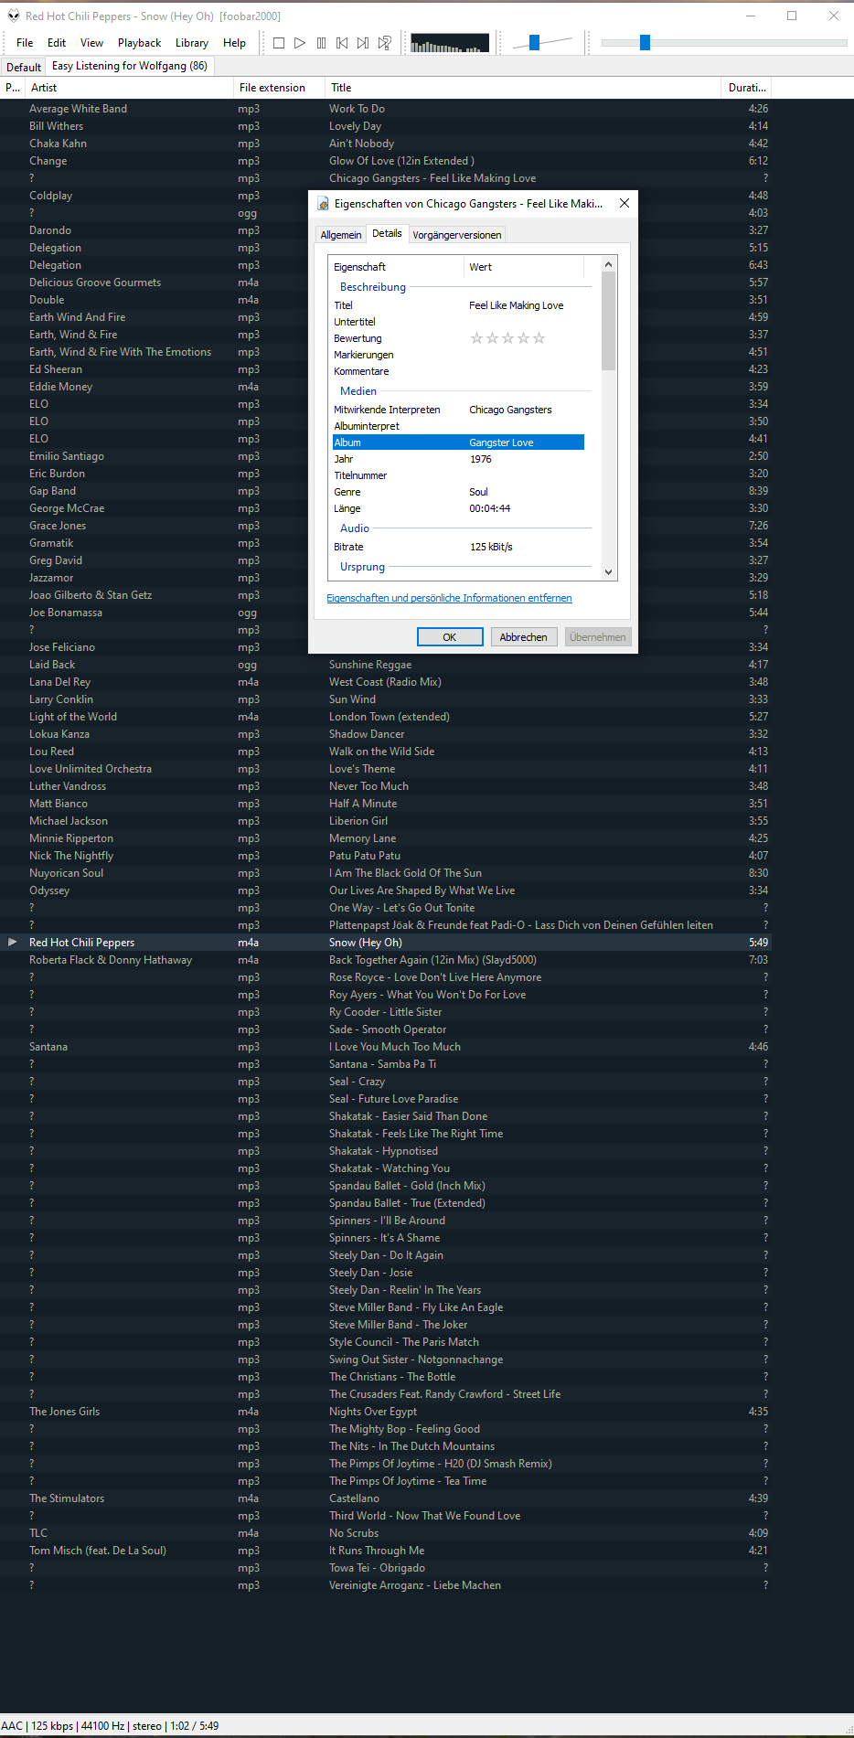
Task: Select the Chaka Kahn Ain't Nobody row
Action: tap(386, 144)
